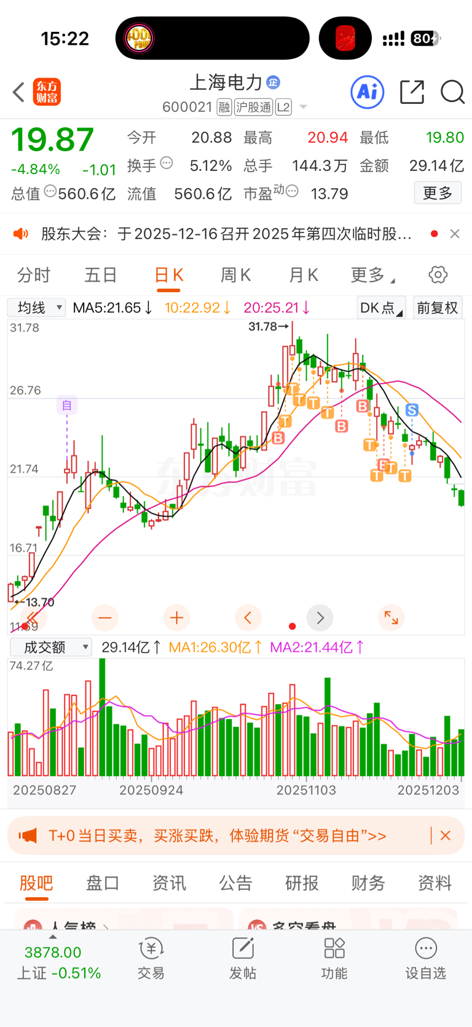The image size is (472, 1027).
Task: Dismiss the 股东大会 announcement
Action: (x=455, y=234)
